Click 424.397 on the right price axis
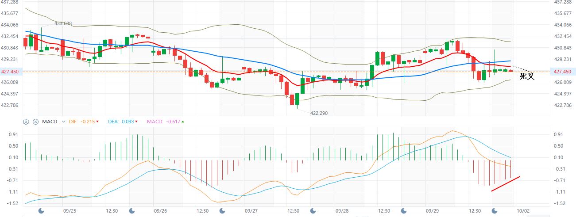 562,94
